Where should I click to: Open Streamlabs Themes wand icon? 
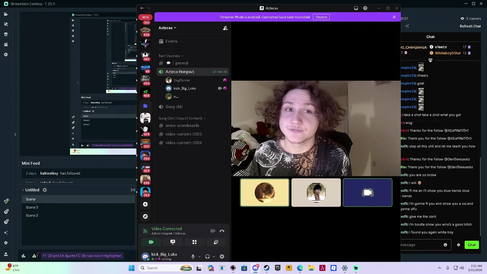click(6, 24)
